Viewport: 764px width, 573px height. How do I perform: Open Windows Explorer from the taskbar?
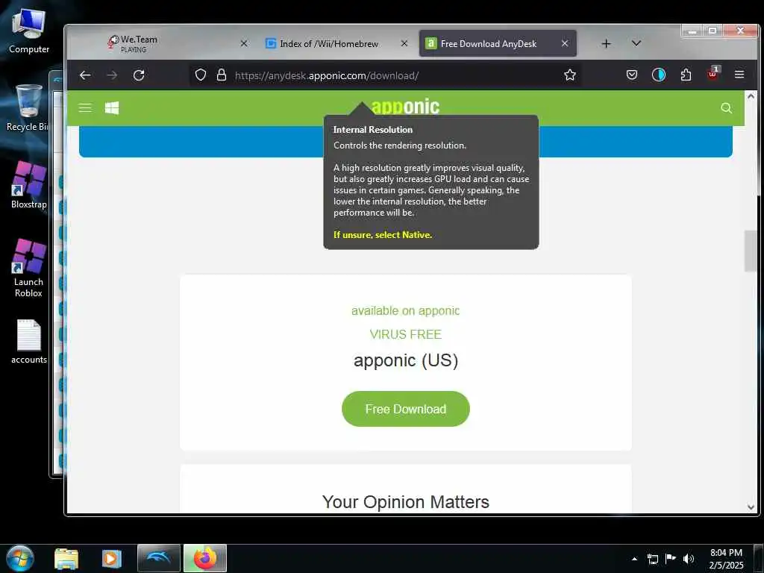click(66, 558)
